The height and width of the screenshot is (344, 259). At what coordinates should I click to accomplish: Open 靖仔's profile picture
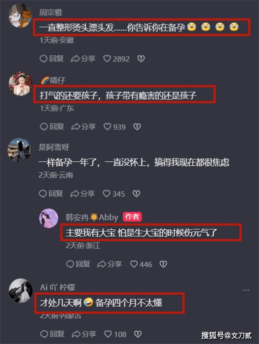tap(21, 83)
